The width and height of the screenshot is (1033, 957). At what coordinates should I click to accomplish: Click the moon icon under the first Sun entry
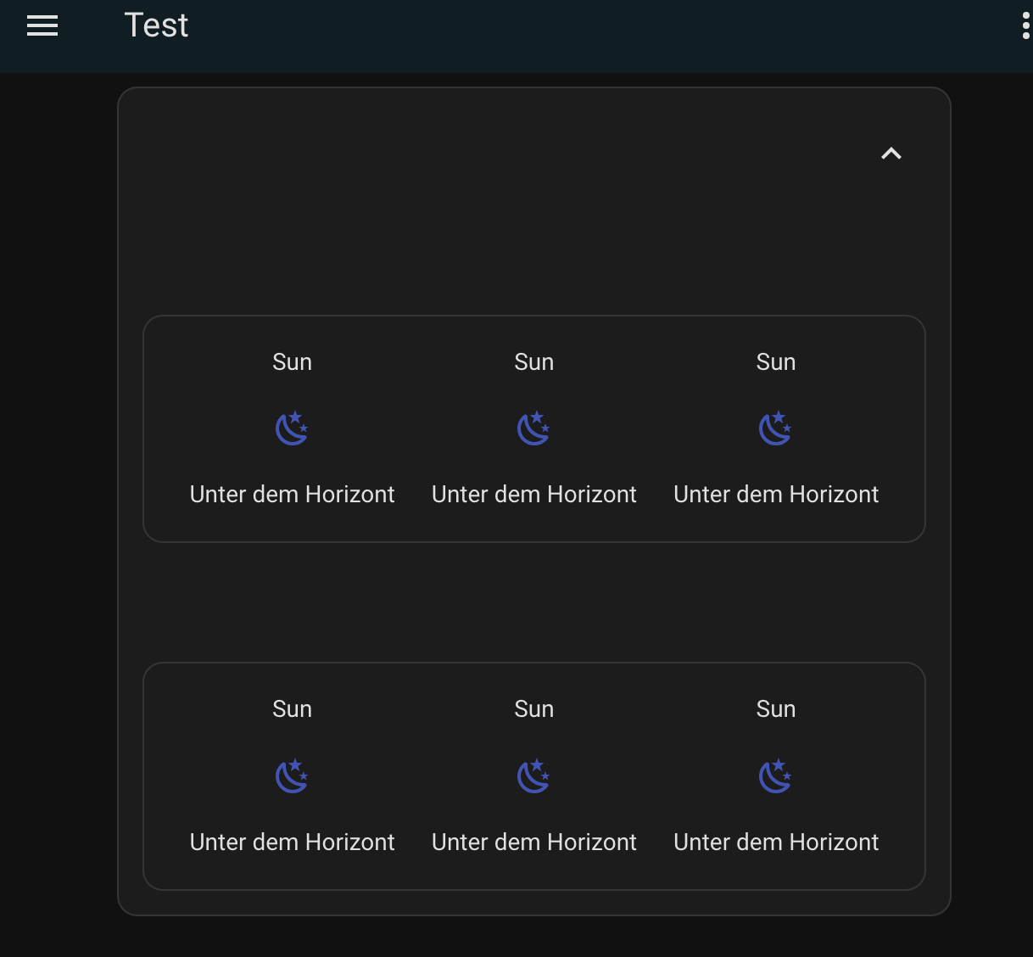292,428
